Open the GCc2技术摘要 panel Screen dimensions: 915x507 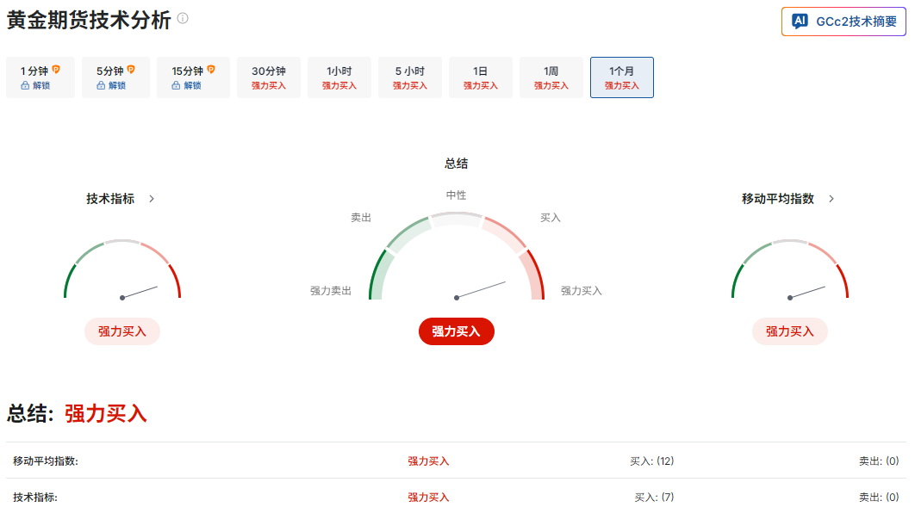pos(843,22)
